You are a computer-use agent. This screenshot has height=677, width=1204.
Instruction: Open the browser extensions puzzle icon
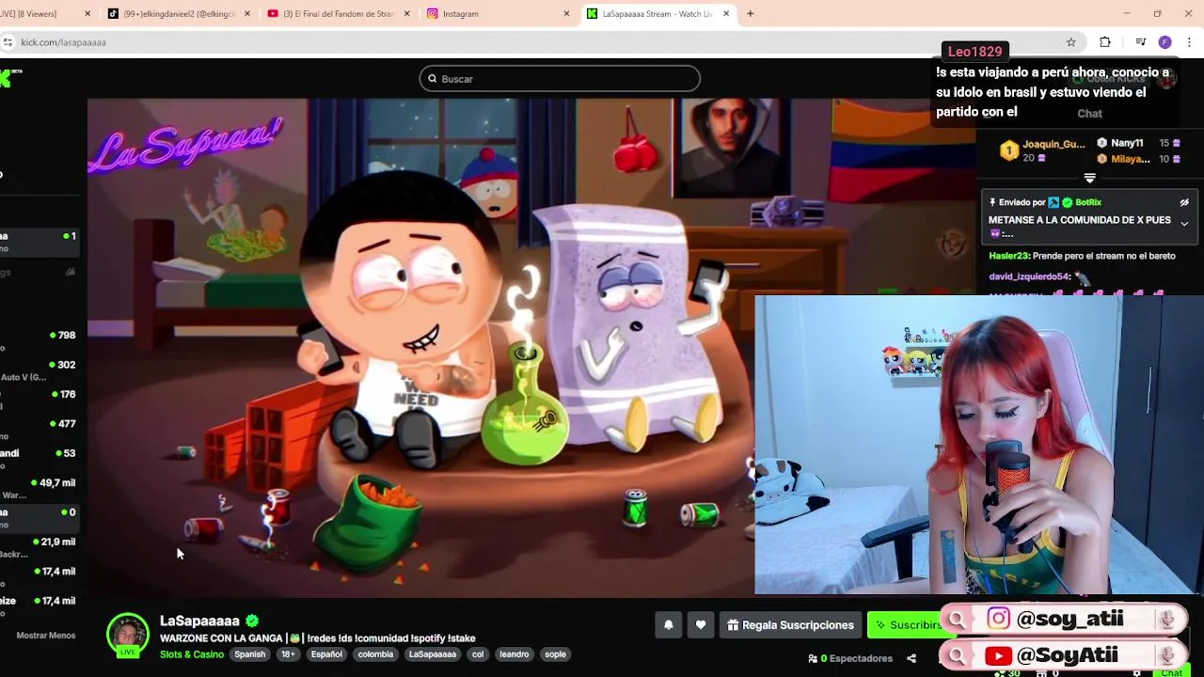point(1105,42)
